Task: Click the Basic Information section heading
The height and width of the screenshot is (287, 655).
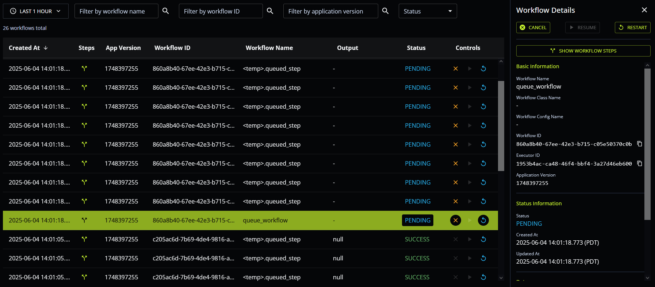Action: click(x=538, y=66)
